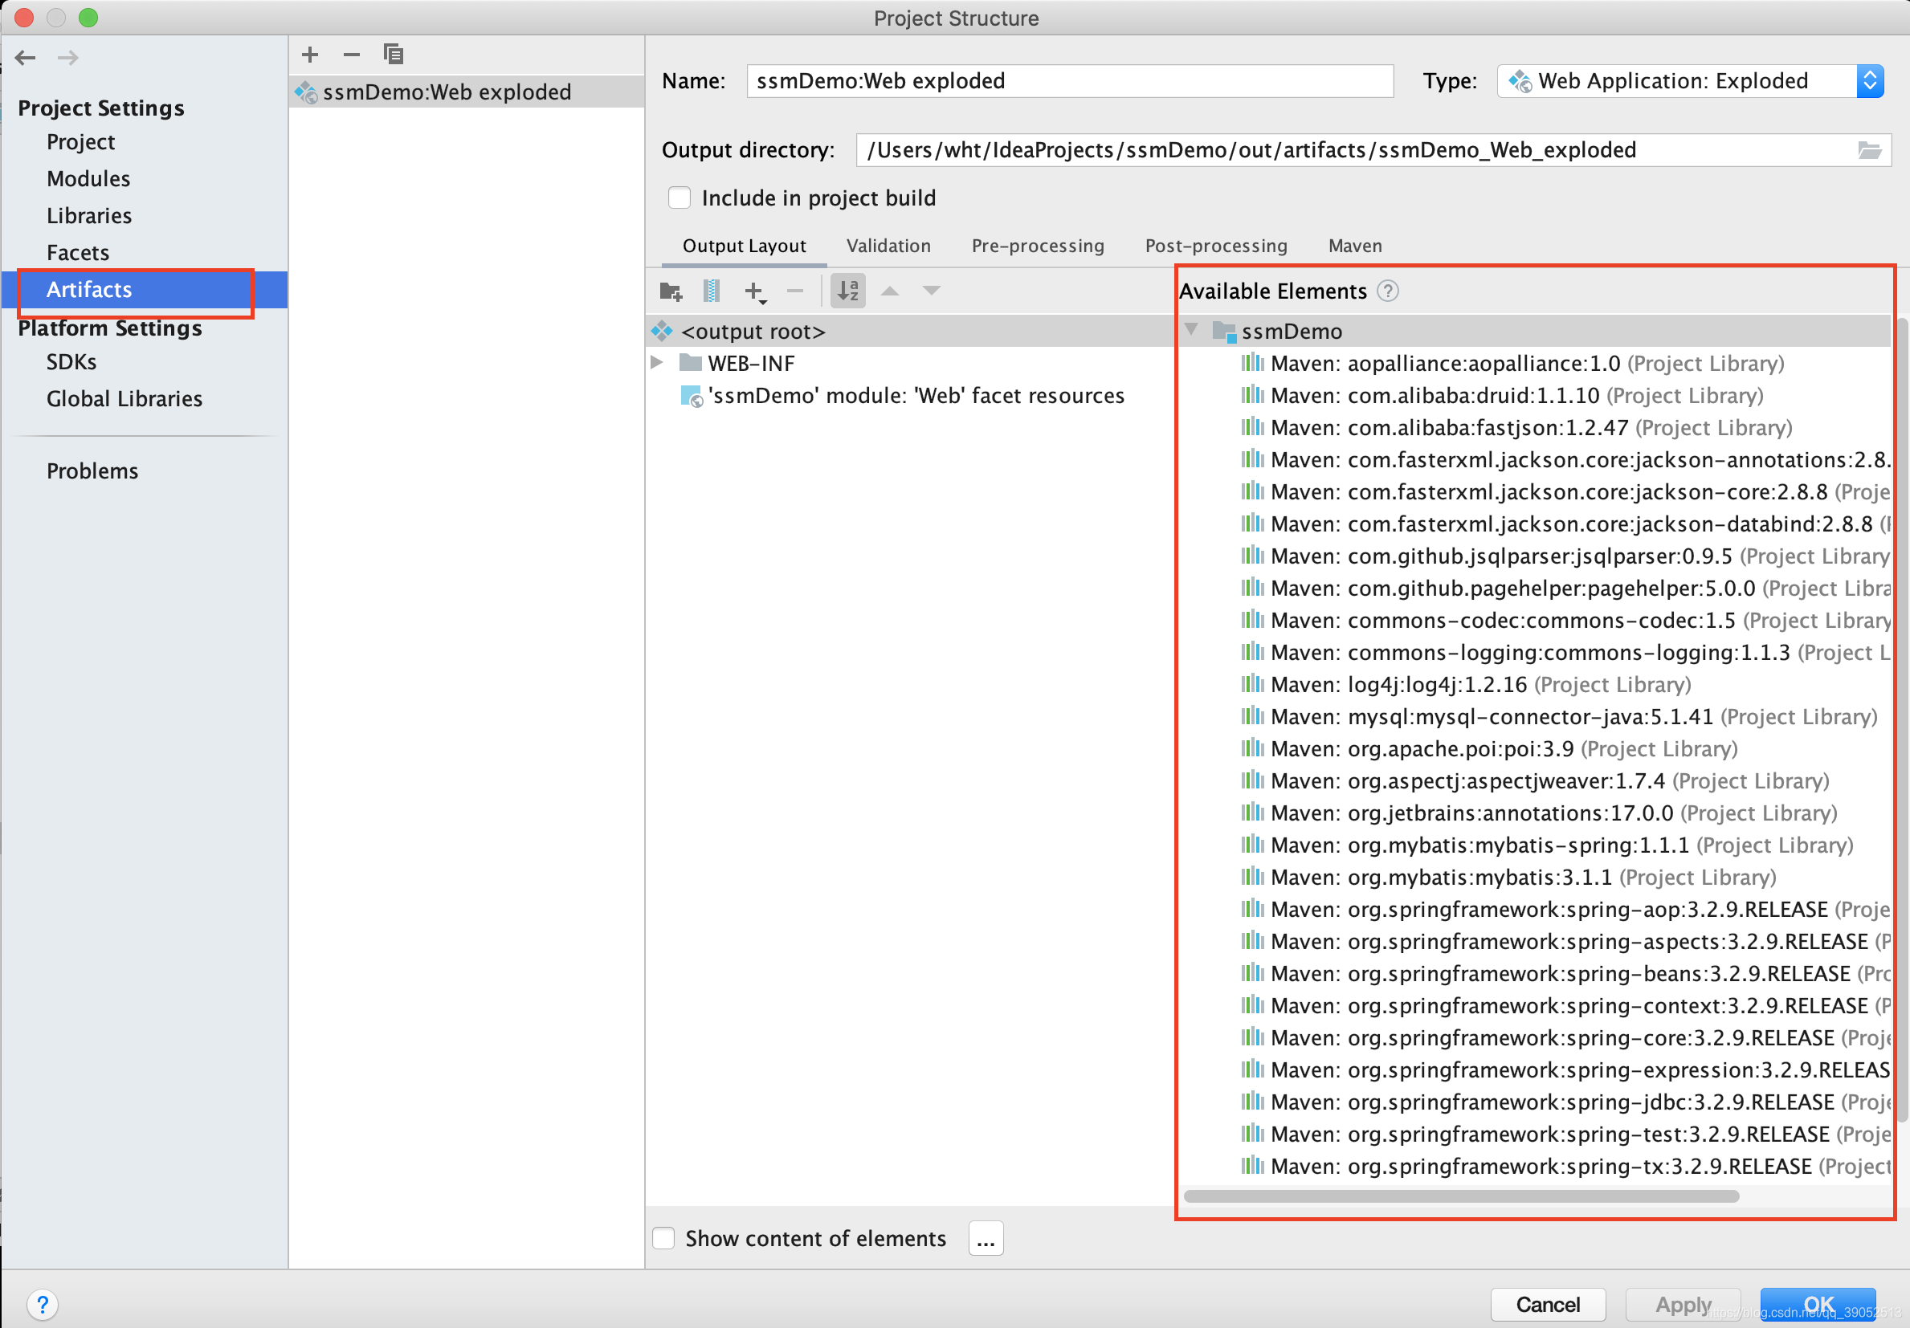This screenshot has width=1910, height=1328.
Task: Check Show content of elements
Action: (663, 1238)
